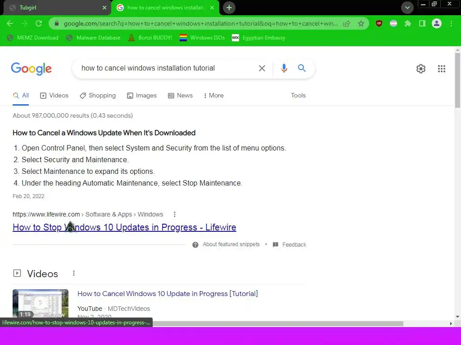Image resolution: width=461 pixels, height=345 pixels.
Task: Open the Chrome profile avatar
Action: click(x=437, y=23)
